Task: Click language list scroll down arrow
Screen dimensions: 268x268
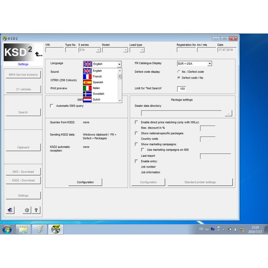Action: coord(120,100)
